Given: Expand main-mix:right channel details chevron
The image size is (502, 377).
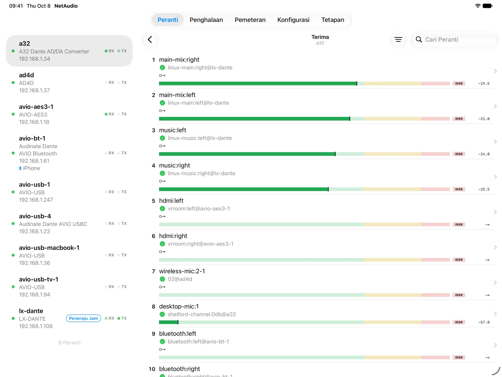Looking at the screenshot, I should coord(495,71).
